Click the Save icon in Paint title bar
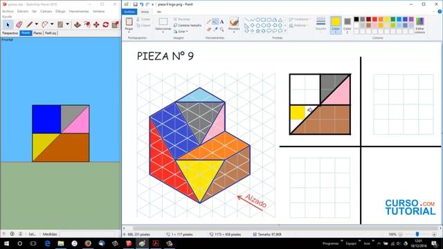Viewport: 443px width, 249px height. tap(136, 4)
